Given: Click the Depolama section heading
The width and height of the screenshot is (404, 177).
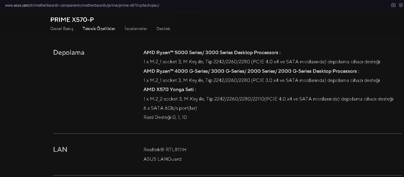Looking at the screenshot, I should coord(69,52).
